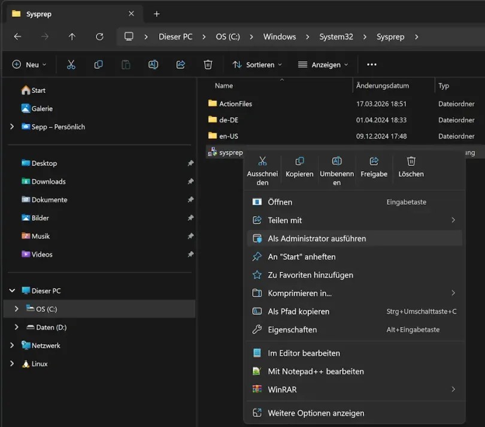Unpin Dokumente from quick access
This screenshot has width=485, height=427.
click(x=190, y=199)
